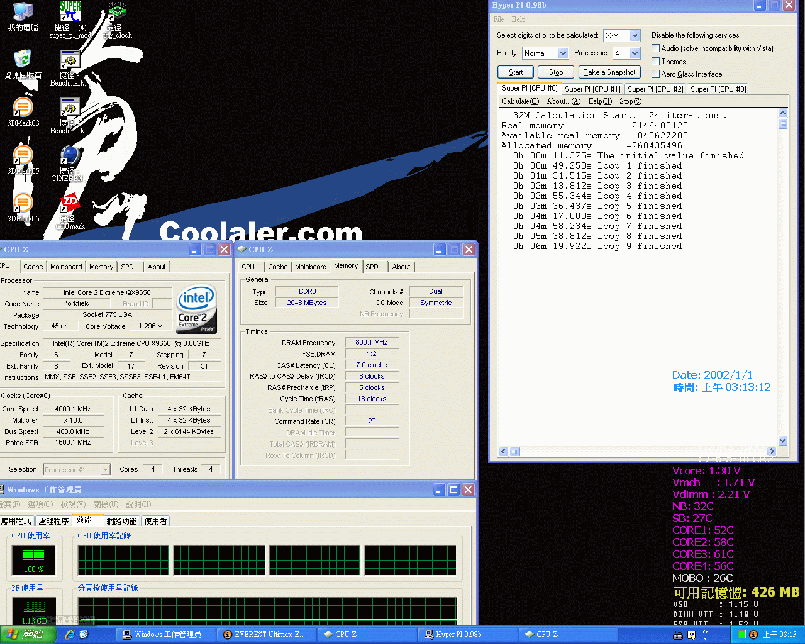Switch to Super PI [CPU #2] tab
The width and height of the screenshot is (805, 644).
click(655, 89)
